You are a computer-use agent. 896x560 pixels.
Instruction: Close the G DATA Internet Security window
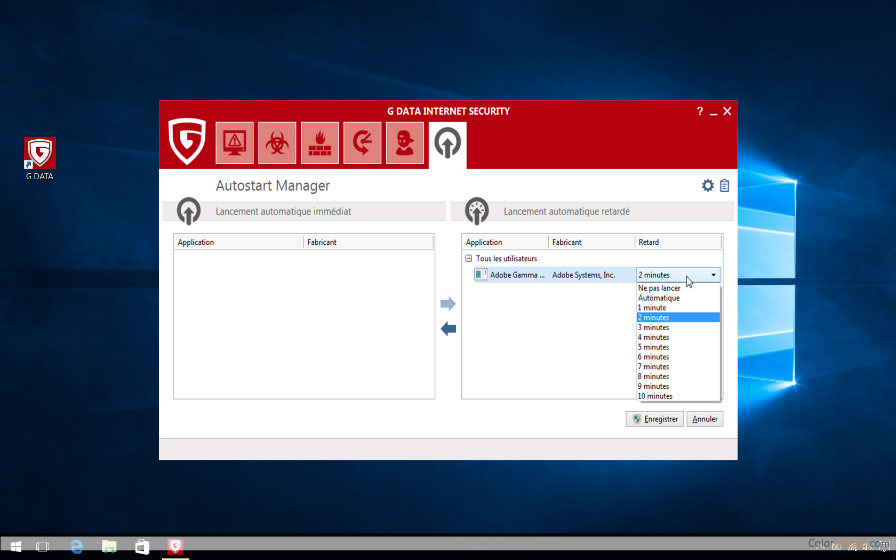(x=727, y=111)
